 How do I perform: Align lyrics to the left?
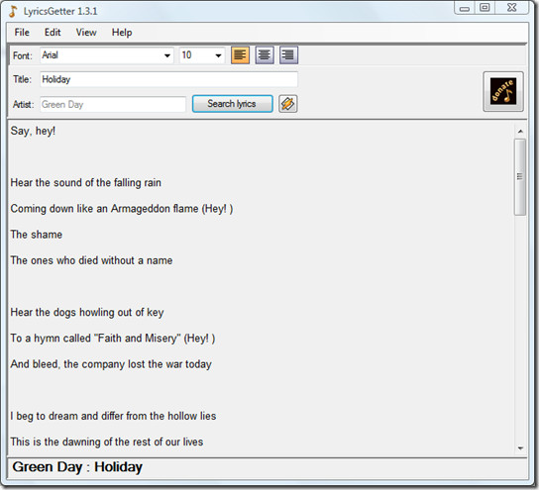[240, 55]
